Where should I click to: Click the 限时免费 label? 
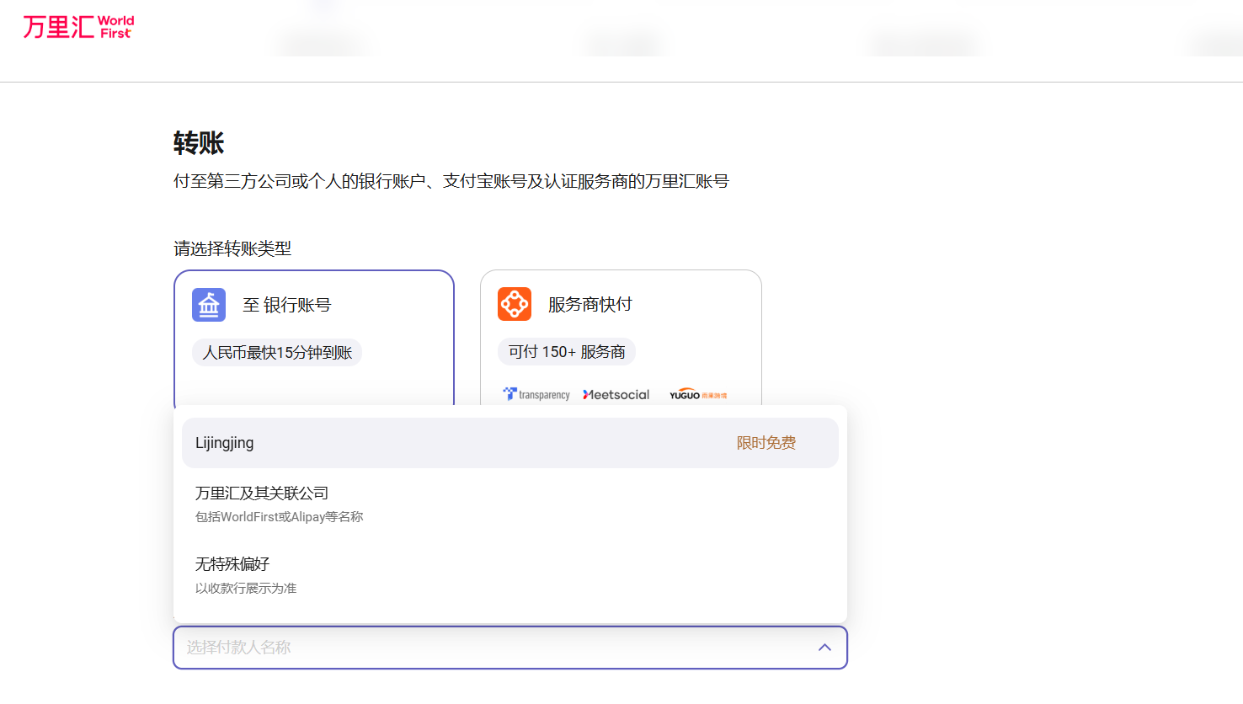tap(766, 443)
